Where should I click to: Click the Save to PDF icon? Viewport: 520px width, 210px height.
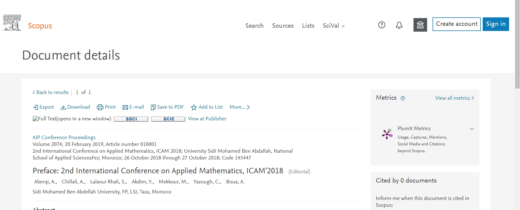click(153, 107)
